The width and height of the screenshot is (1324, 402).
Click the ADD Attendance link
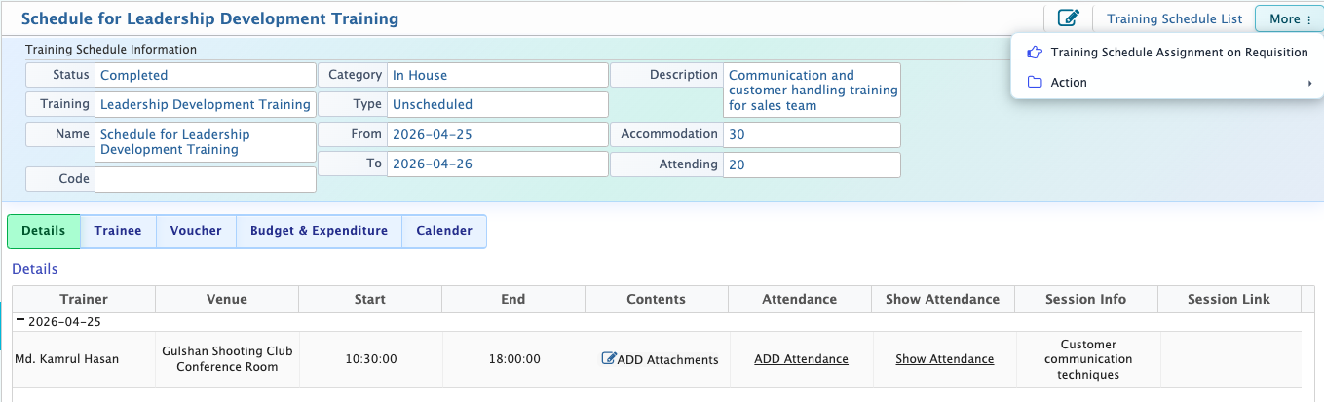pyautogui.click(x=801, y=359)
